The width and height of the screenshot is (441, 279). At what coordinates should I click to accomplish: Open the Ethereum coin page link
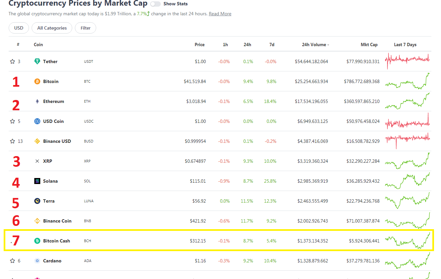54,101
